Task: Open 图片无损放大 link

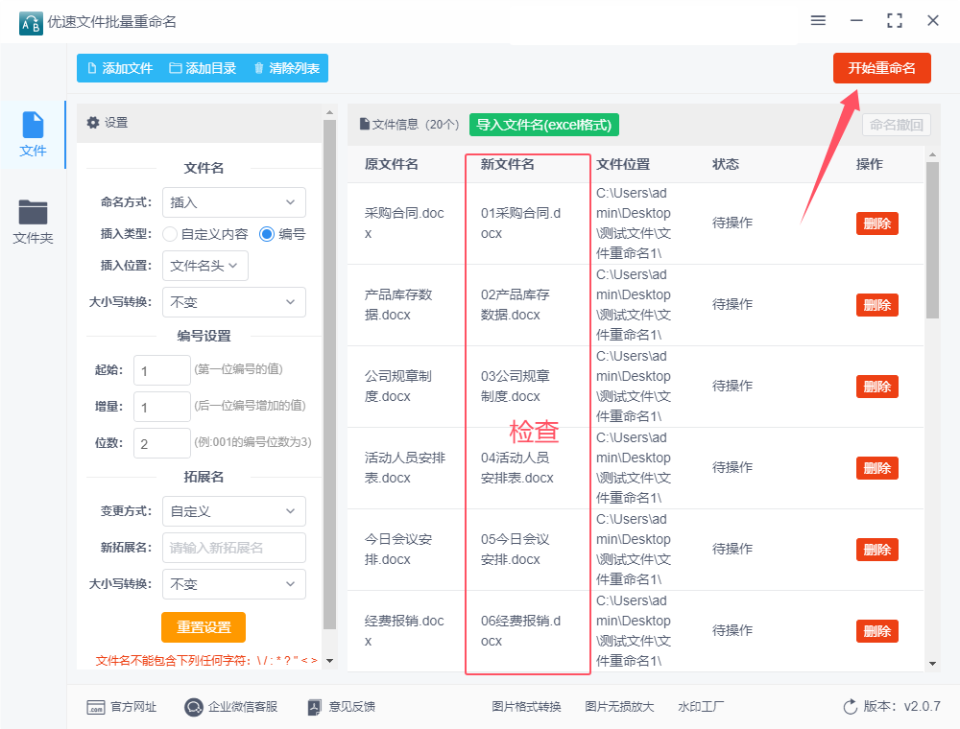Action: 619,707
